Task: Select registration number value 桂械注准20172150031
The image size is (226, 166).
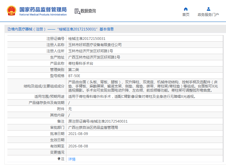Action: point(87,38)
